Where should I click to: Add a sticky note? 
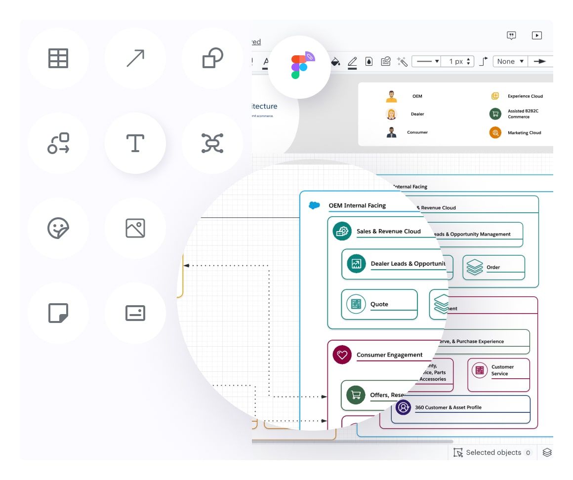pos(58,313)
